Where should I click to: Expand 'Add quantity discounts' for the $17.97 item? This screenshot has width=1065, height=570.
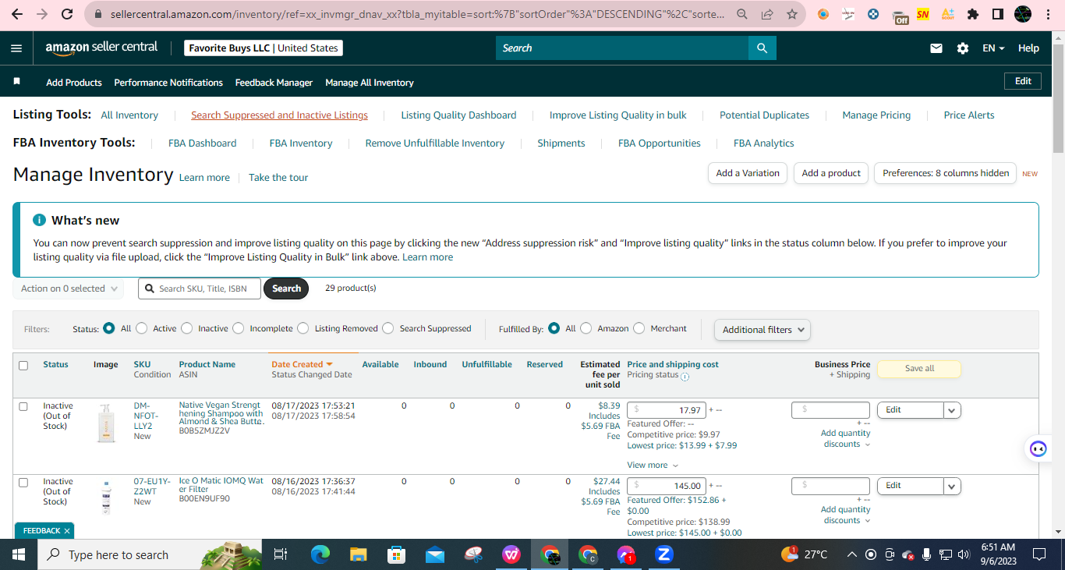[x=846, y=439]
